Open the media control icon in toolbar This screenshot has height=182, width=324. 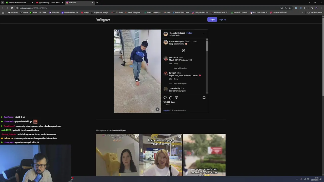click(312, 8)
